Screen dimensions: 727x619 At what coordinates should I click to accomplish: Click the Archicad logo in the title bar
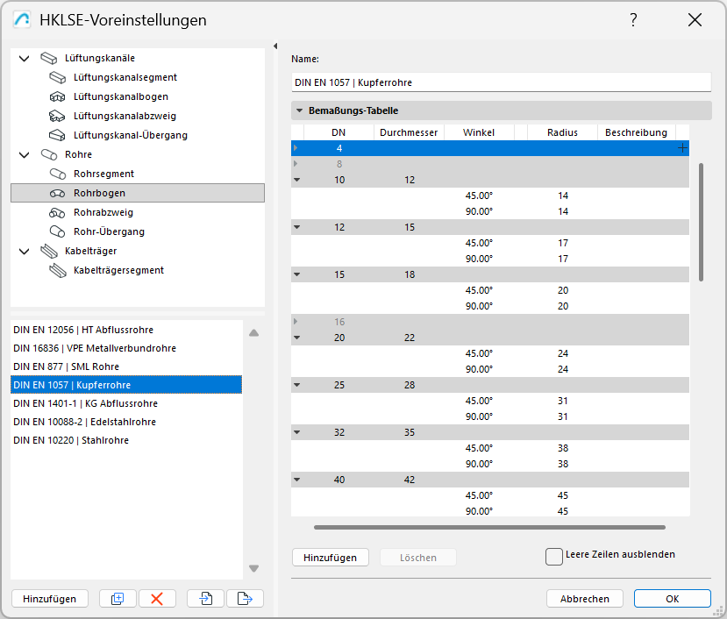pyautogui.click(x=21, y=19)
